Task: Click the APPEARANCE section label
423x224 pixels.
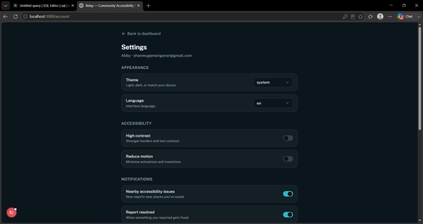Action: [135, 68]
